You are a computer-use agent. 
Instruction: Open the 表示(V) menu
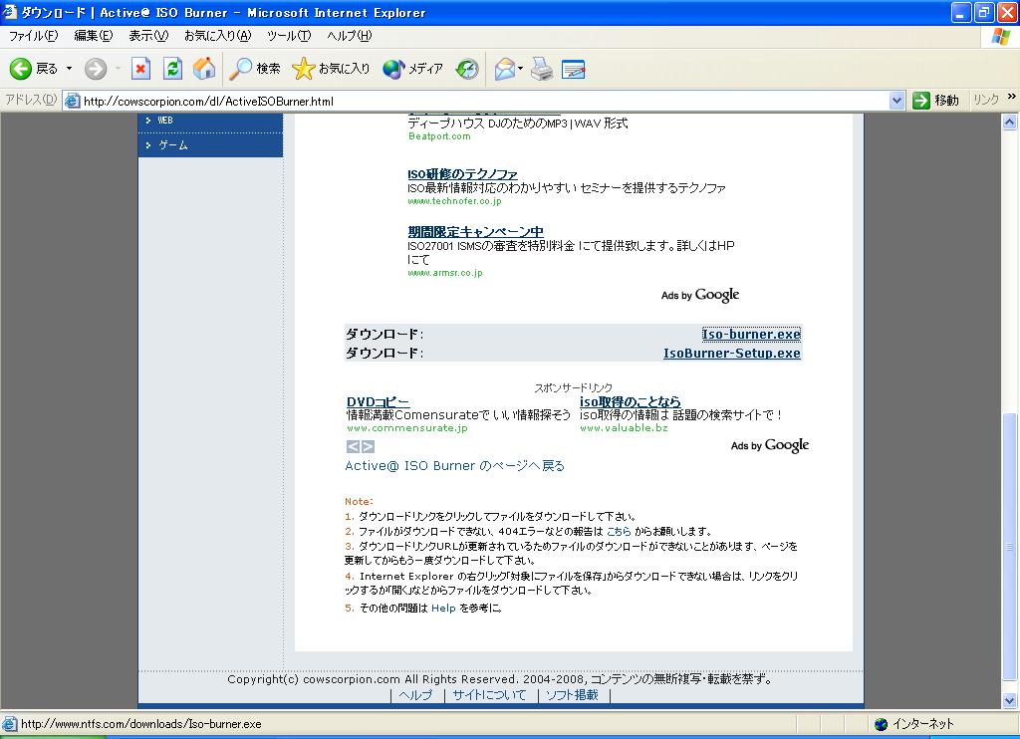click(x=148, y=36)
